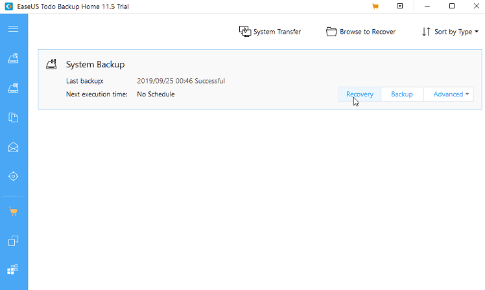Viewport: 485px width, 290px height.
Task: Open the Clone sidebar icon
Action: click(14, 241)
